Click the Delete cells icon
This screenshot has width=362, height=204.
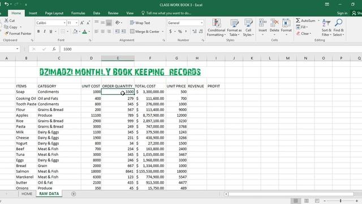point(274,23)
